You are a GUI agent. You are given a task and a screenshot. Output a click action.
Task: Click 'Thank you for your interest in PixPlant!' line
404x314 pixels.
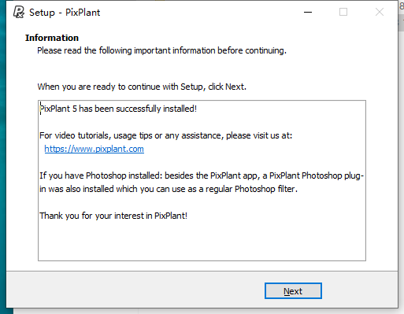coord(113,216)
